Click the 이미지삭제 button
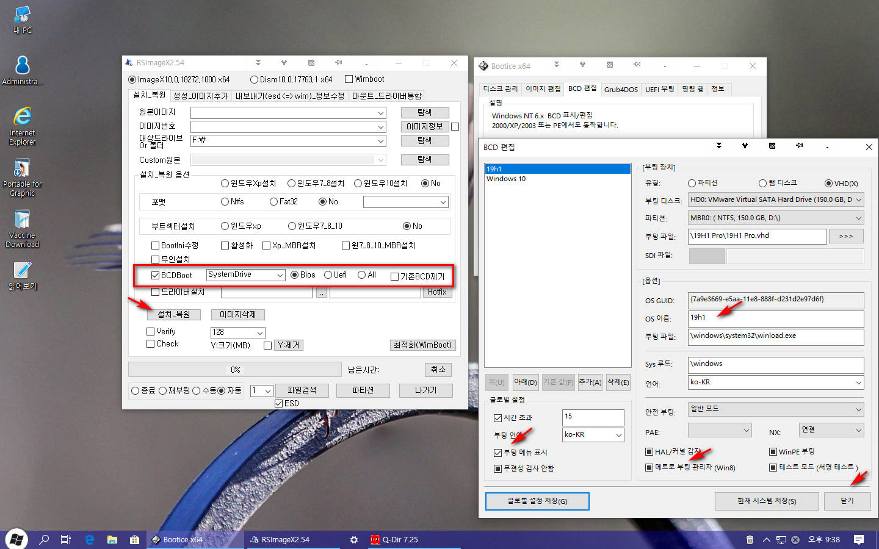The width and height of the screenshot is (879, 549). coord(238,315)
